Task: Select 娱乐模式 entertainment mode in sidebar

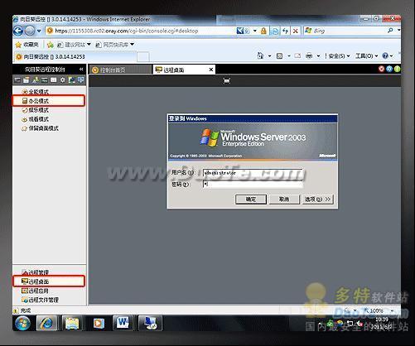Action: coord(36,110)
